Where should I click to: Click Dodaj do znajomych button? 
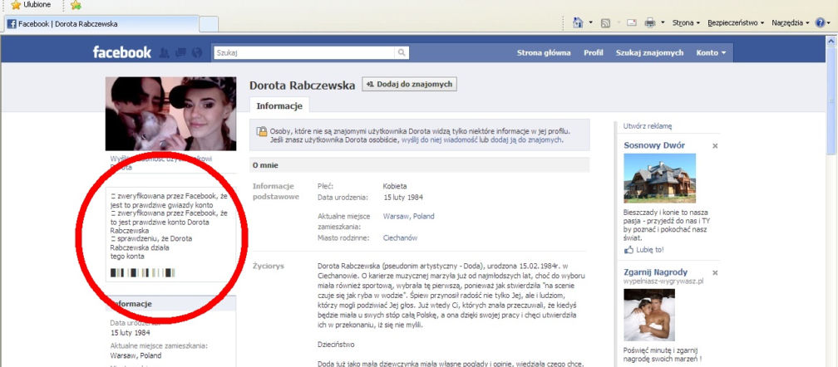tap(409, 85)
